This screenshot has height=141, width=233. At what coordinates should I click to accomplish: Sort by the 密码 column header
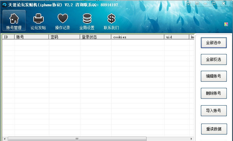coord(65,37)
